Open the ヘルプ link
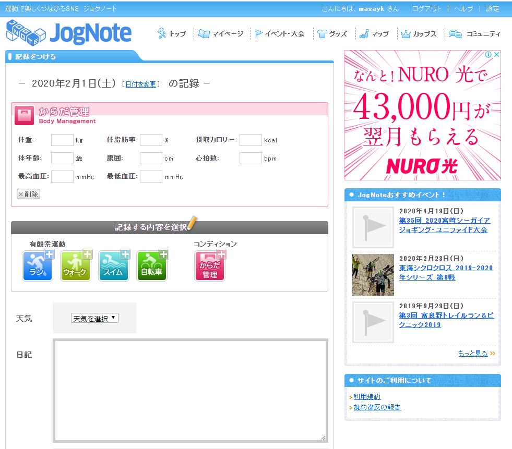512x449 pixels. 463,9
